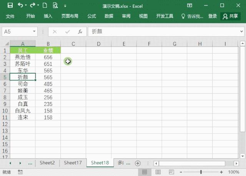Zoom out with minus button

click(x=181, y=172)
